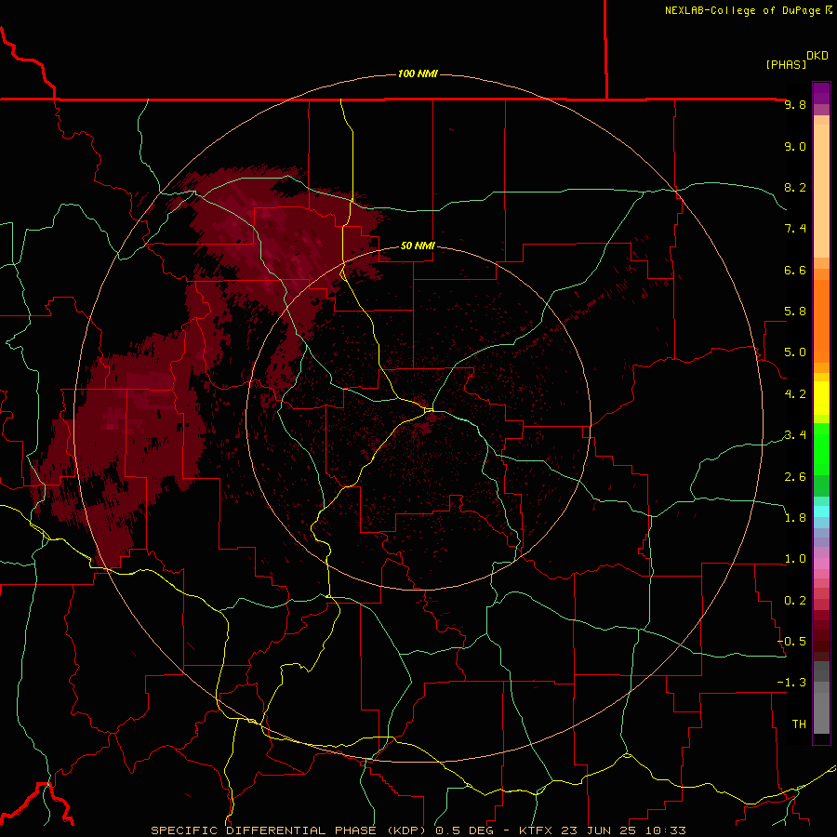
Task: Click the 100 NMI range ring label
Action: [418, 73]
